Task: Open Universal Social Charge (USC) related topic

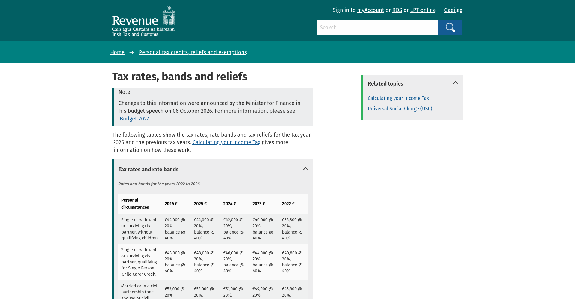Action: 400,109
